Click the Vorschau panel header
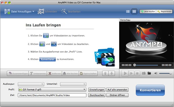 click(146, 20)
